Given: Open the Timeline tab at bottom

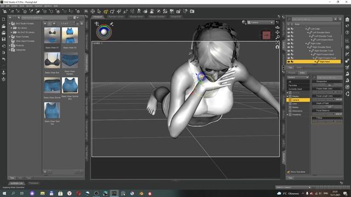Looking at the screenshot, I should tap(33, 183).
